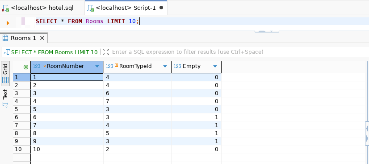Click RoomNumber cell with value 10

pyautogui.click(x=67, y=149)
